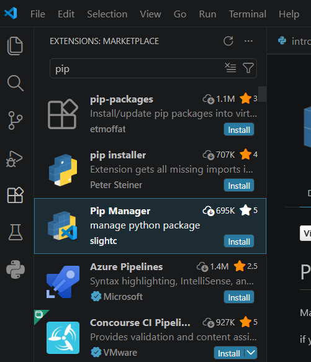Viewport: 311px width, 362px height.
Task: Install the Concourse CI Pipeline extension
Action: coord(229,353)
